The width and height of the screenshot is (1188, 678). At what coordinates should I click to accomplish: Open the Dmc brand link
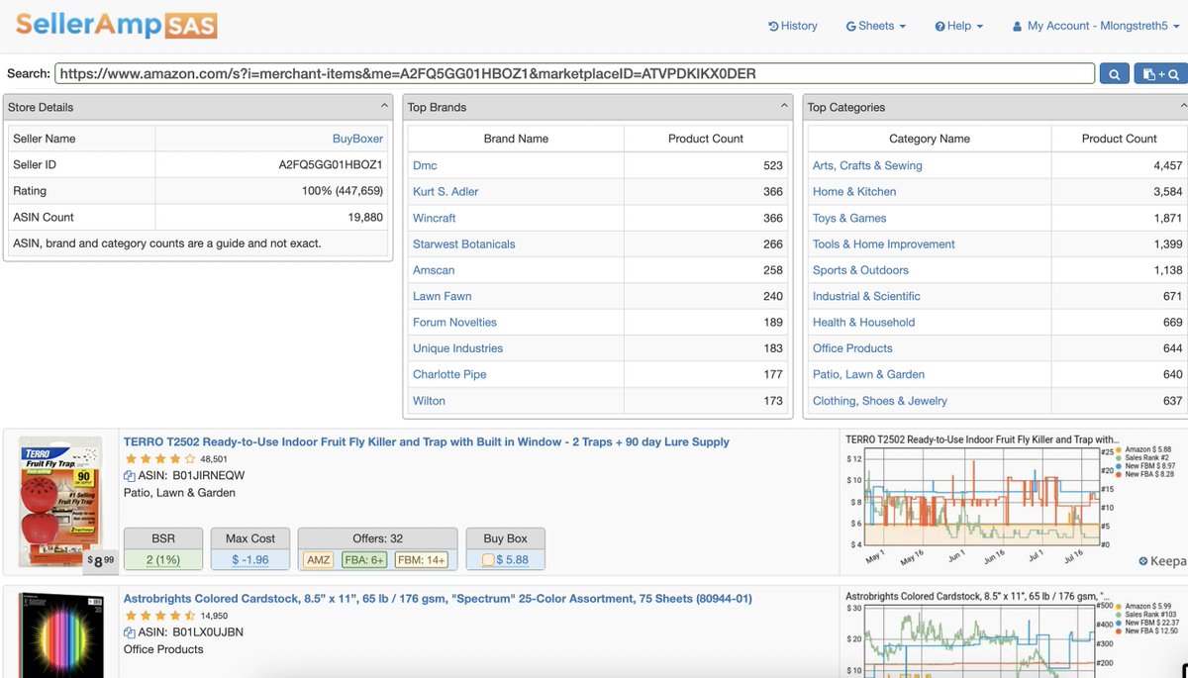(425, 165)
